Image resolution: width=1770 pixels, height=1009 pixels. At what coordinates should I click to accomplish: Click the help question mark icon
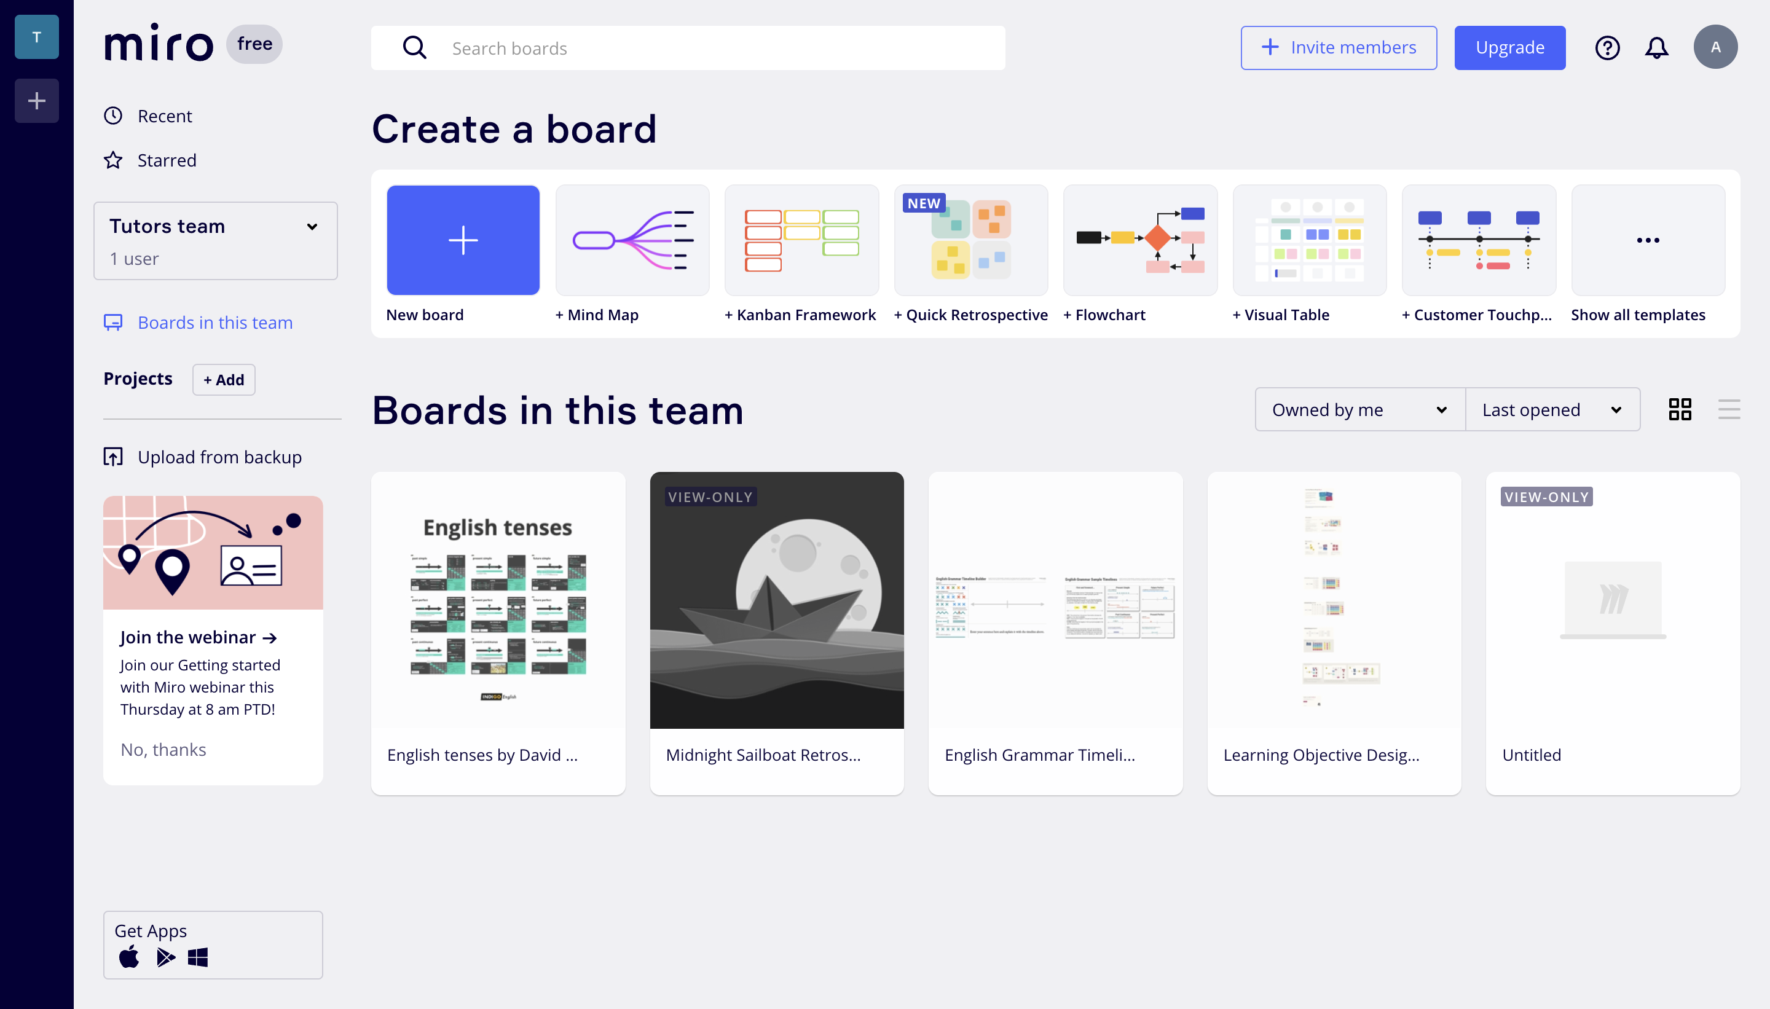tap(1607, 47)
